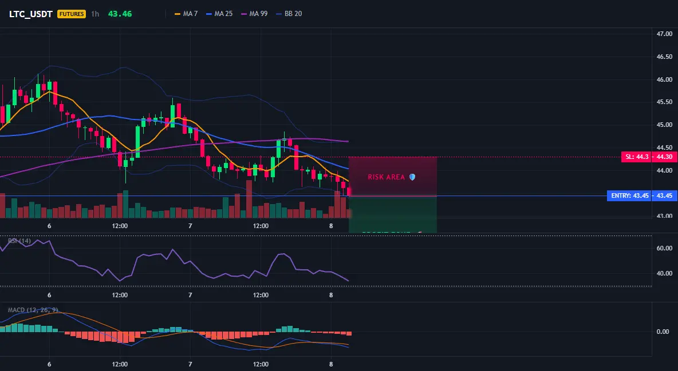Click the 45.50 price axis label

coord(664,102)
